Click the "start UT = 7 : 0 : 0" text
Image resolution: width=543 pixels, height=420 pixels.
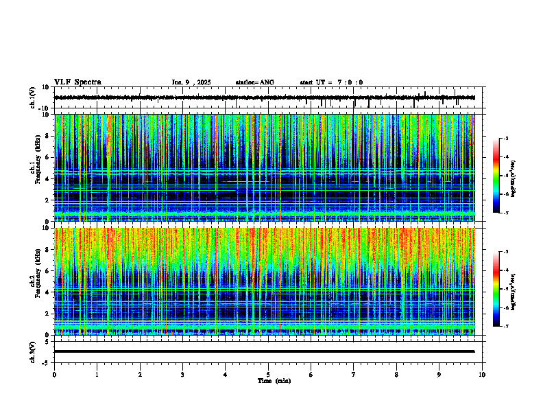coord(331,82)
